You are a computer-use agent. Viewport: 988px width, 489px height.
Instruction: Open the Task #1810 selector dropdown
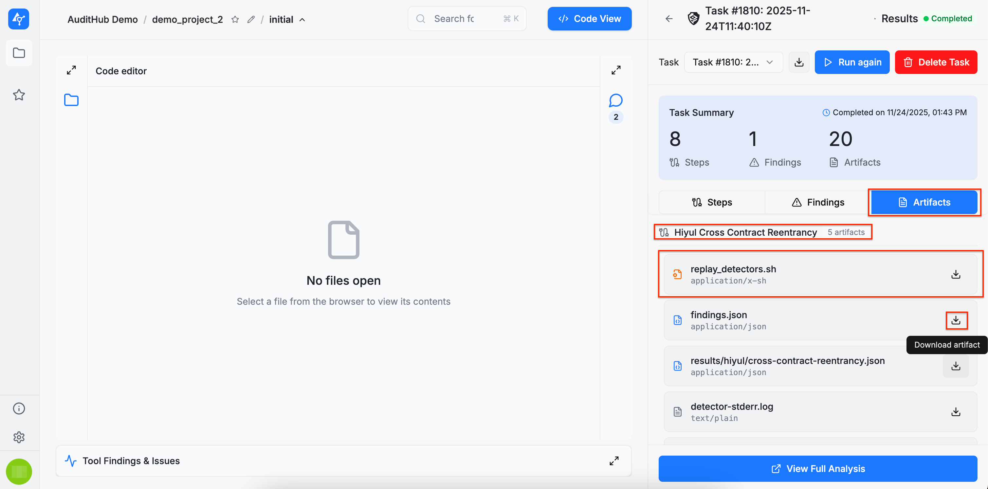tap(733, 62)
